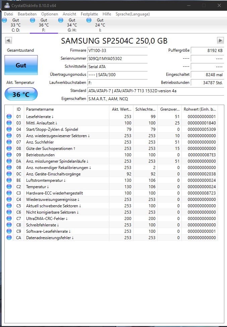Image resolution: width=227 pixels, height=327 pixels.
Task: Click the Schnittstelle field Serial ATA
Action: (x=117, y=66)
